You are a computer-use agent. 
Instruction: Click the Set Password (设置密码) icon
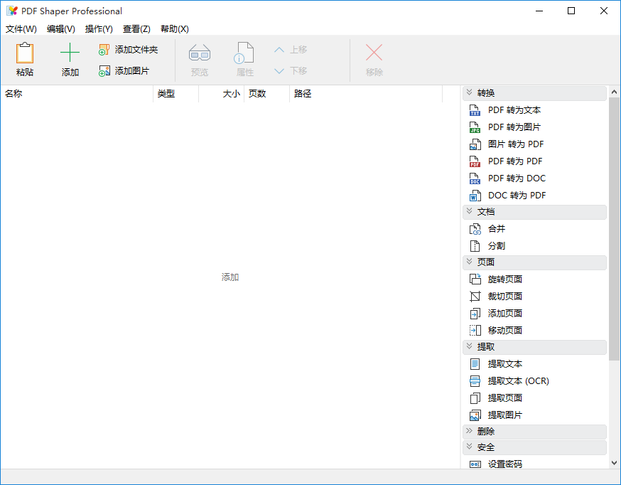click(475, 464)
